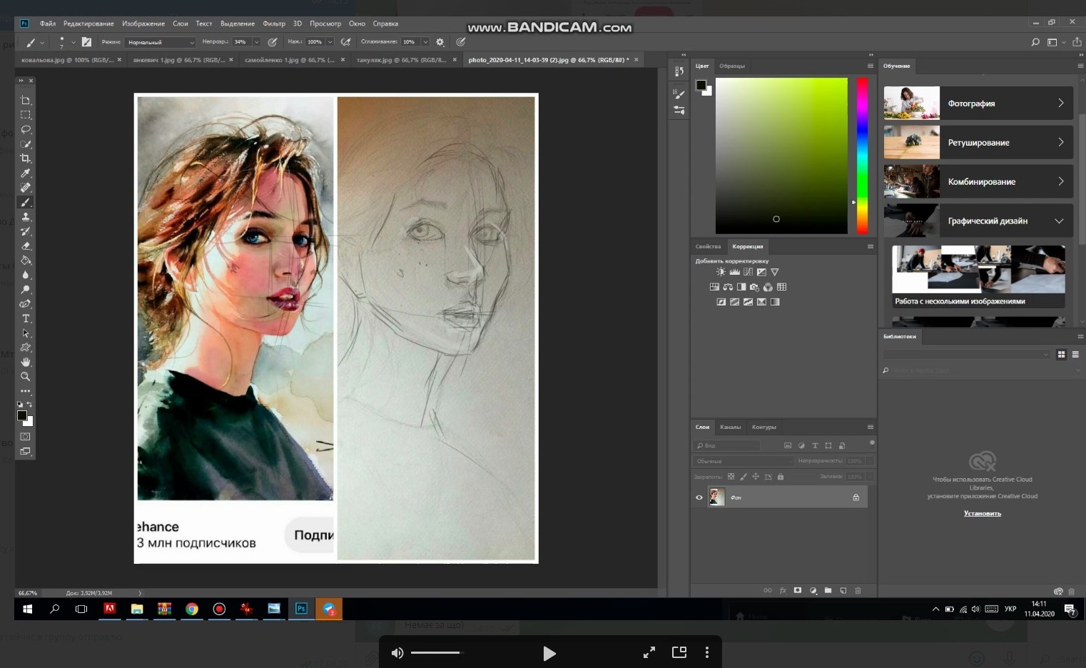Open the brush preset picker dropdown

click(73, 42)
